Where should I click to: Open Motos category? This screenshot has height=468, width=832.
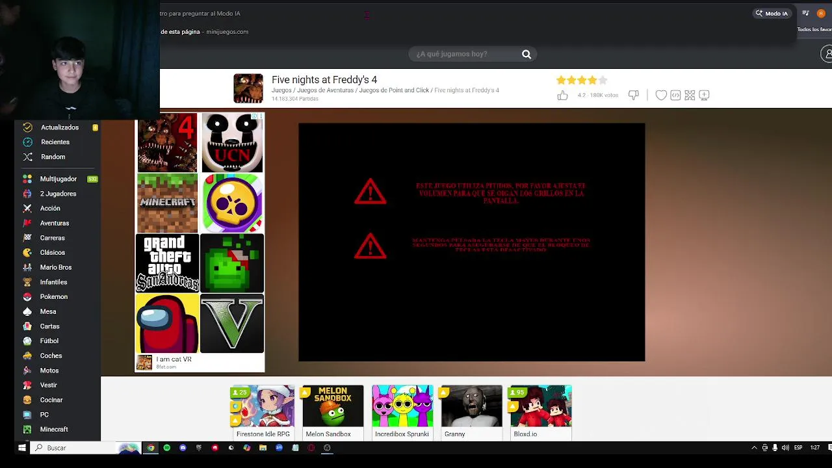point(49,370)
